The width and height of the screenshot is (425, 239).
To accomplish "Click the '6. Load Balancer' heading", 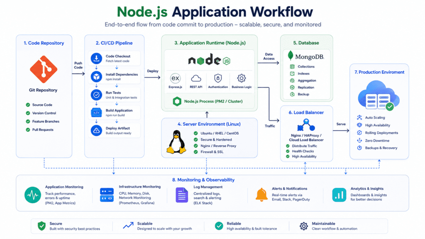I will tap(306, 112).
